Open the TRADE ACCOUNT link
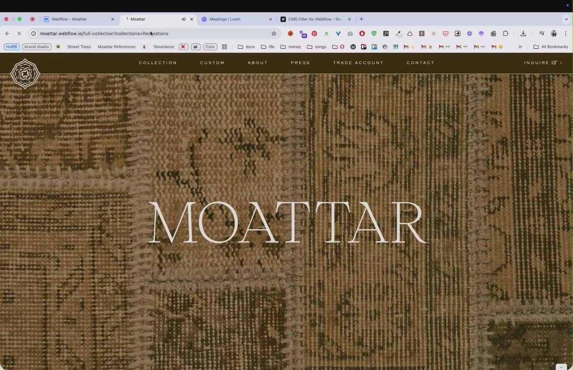This screenshot has width=573, height=370. tap(358, 63)
